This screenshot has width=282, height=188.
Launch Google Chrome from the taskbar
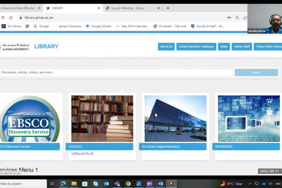[128, 184]
